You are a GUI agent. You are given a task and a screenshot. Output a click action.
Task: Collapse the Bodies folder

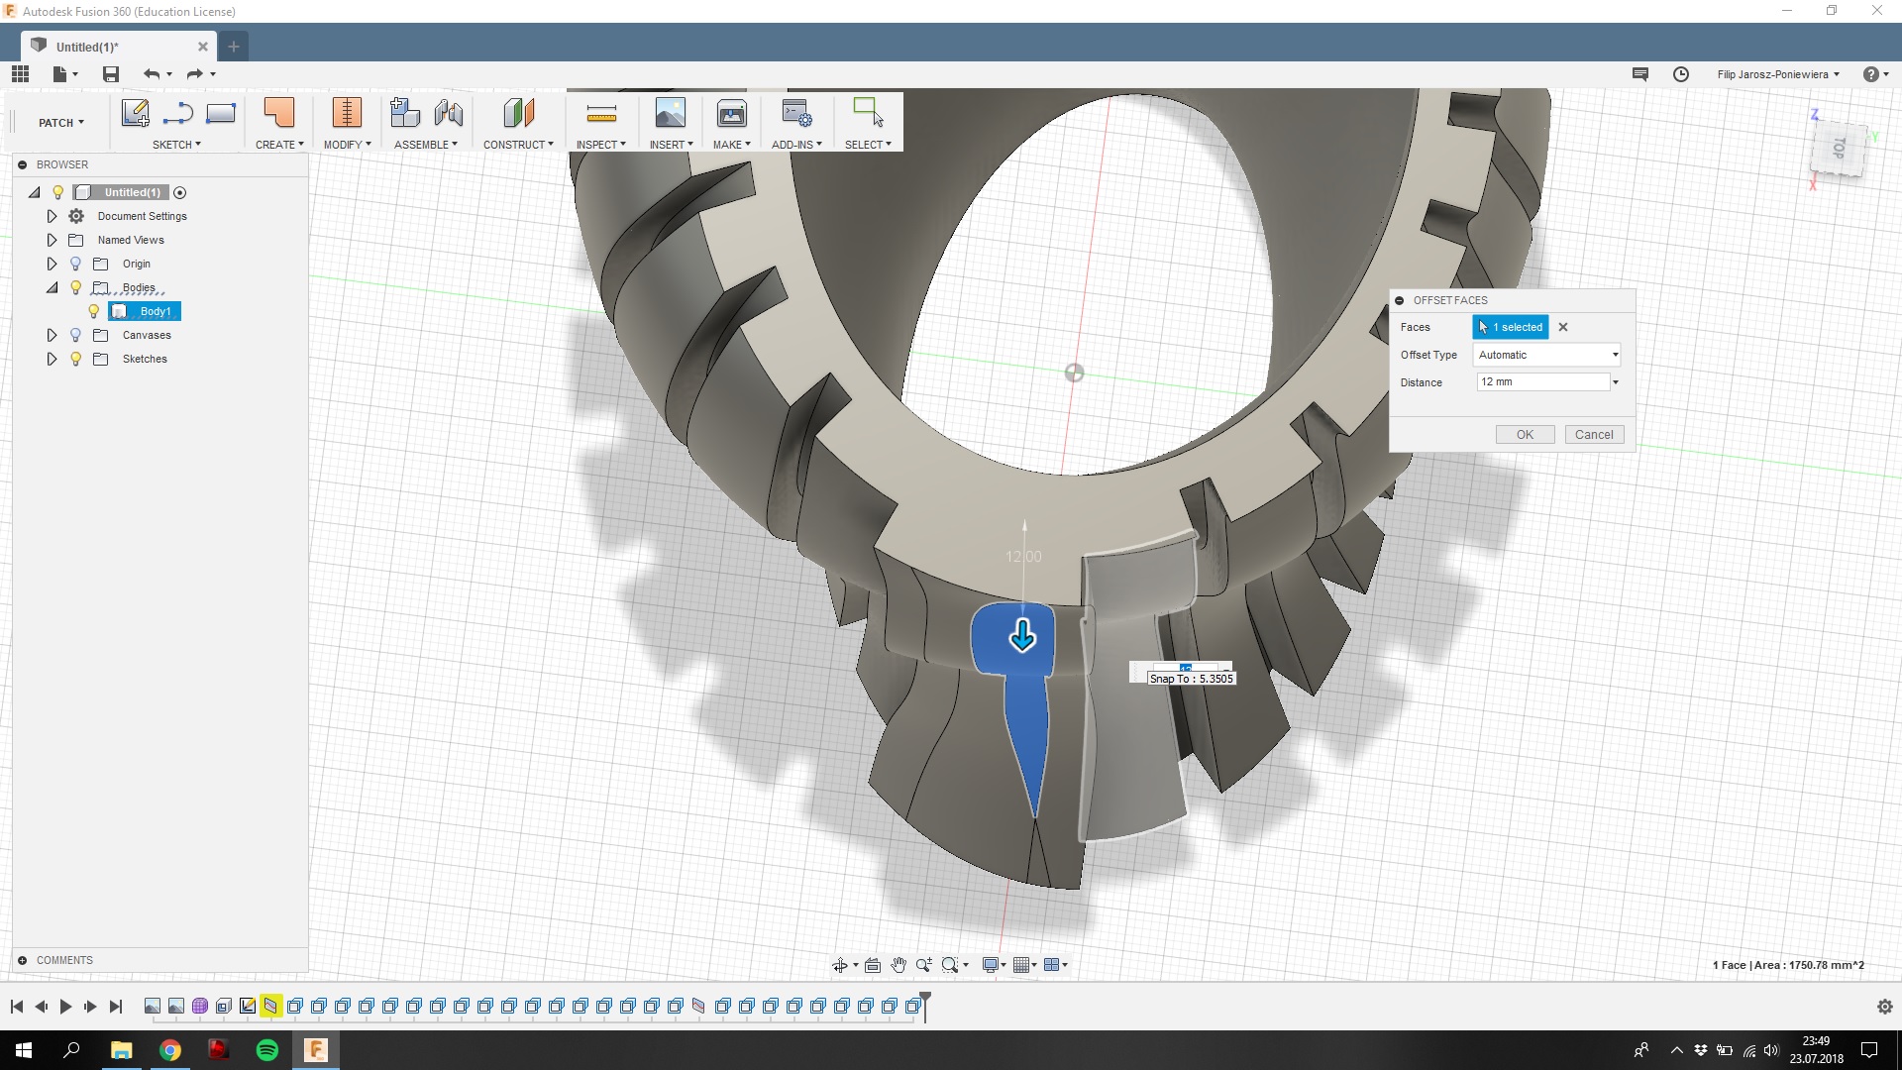[x=52, y=287]
